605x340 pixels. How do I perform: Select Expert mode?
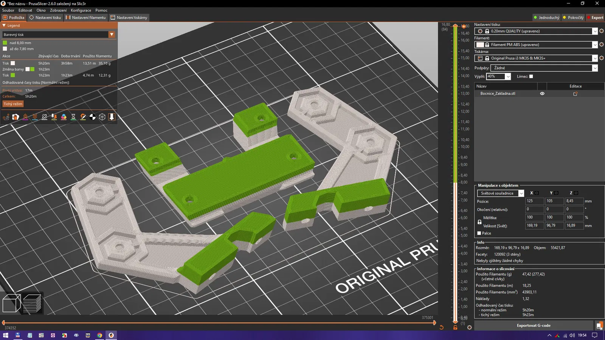[595, 17]
